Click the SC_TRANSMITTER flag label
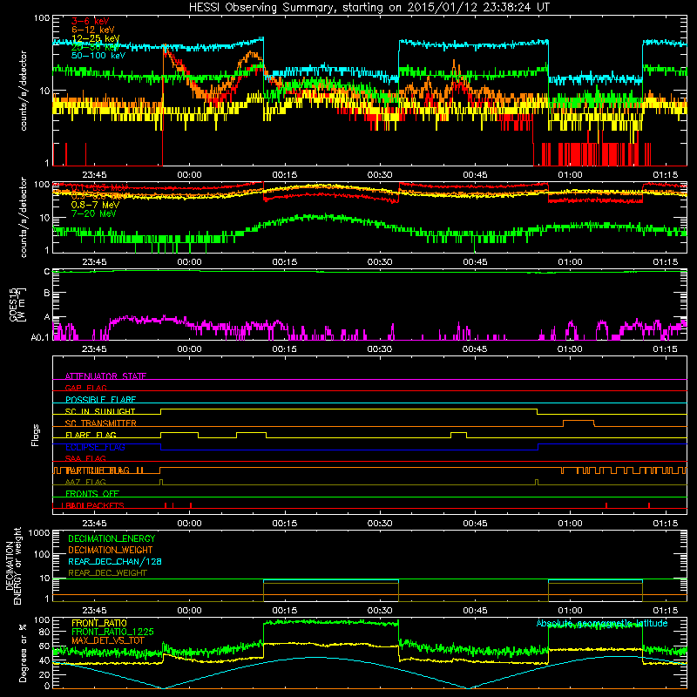Viewport: 697px width, 697px height. coord(101,423)
